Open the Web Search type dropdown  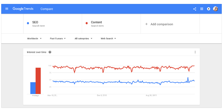point(108,38)
